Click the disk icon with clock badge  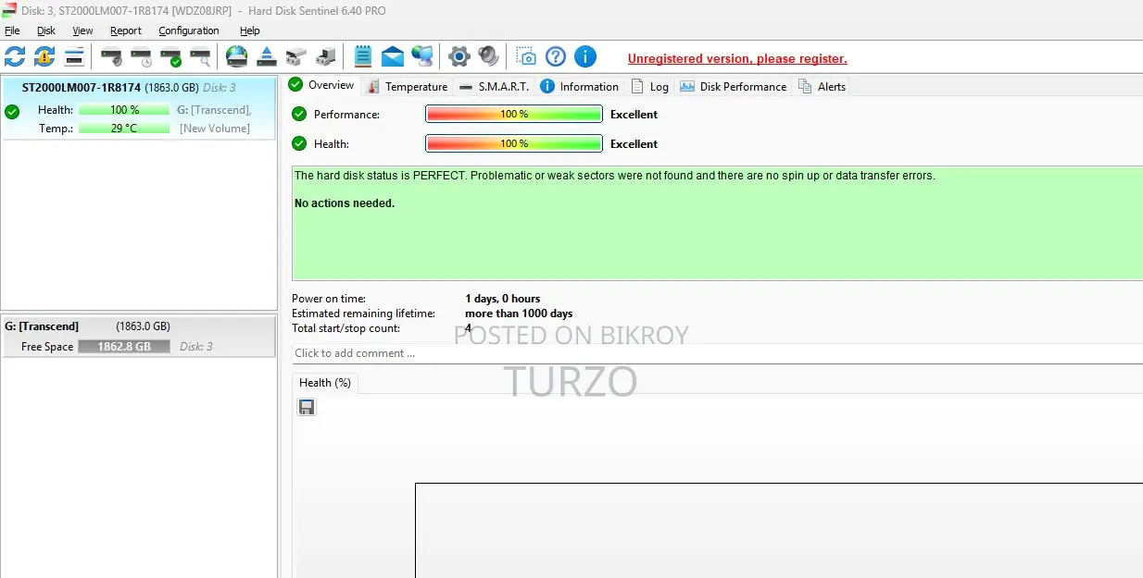point(141,56)
